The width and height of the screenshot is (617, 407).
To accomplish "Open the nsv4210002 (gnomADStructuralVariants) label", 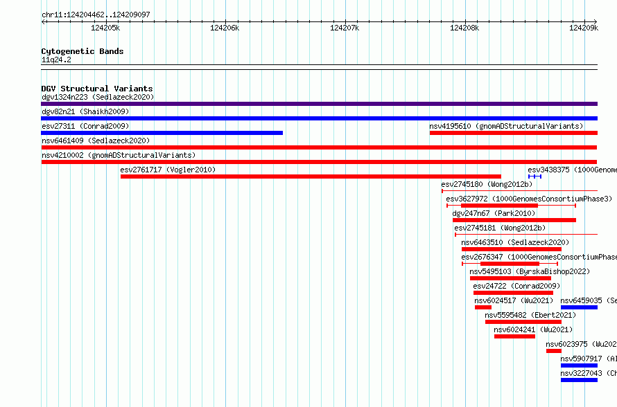I will pos(119,155).
